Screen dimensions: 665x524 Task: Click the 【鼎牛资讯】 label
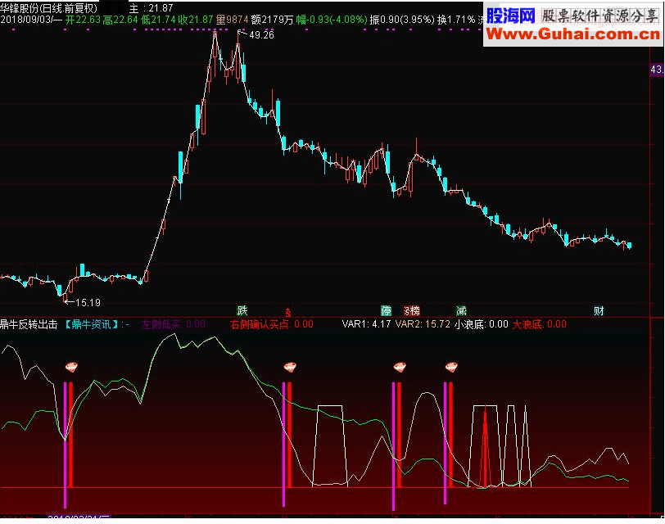[91, 325]
